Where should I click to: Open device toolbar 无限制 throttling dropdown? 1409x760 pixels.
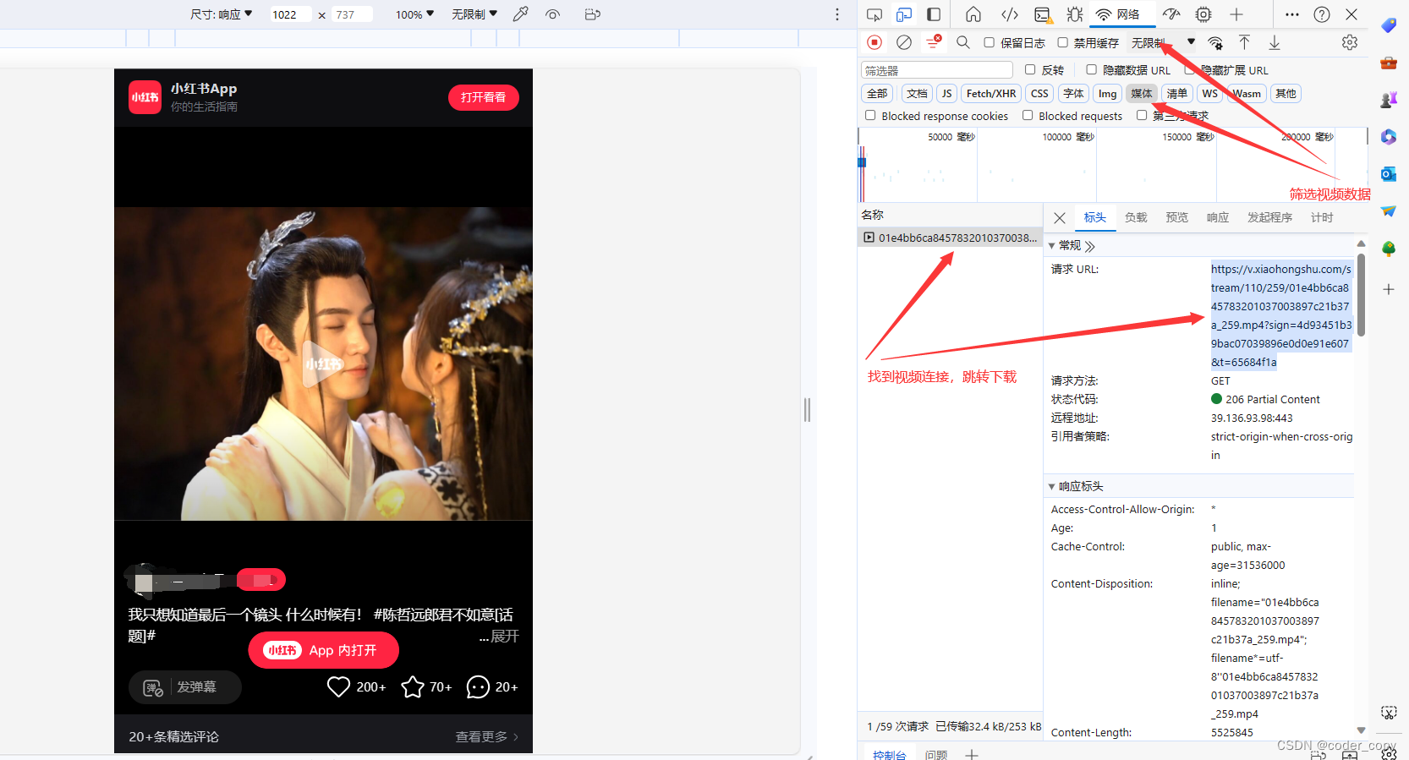pyautogui.click(x=474, y=14)
